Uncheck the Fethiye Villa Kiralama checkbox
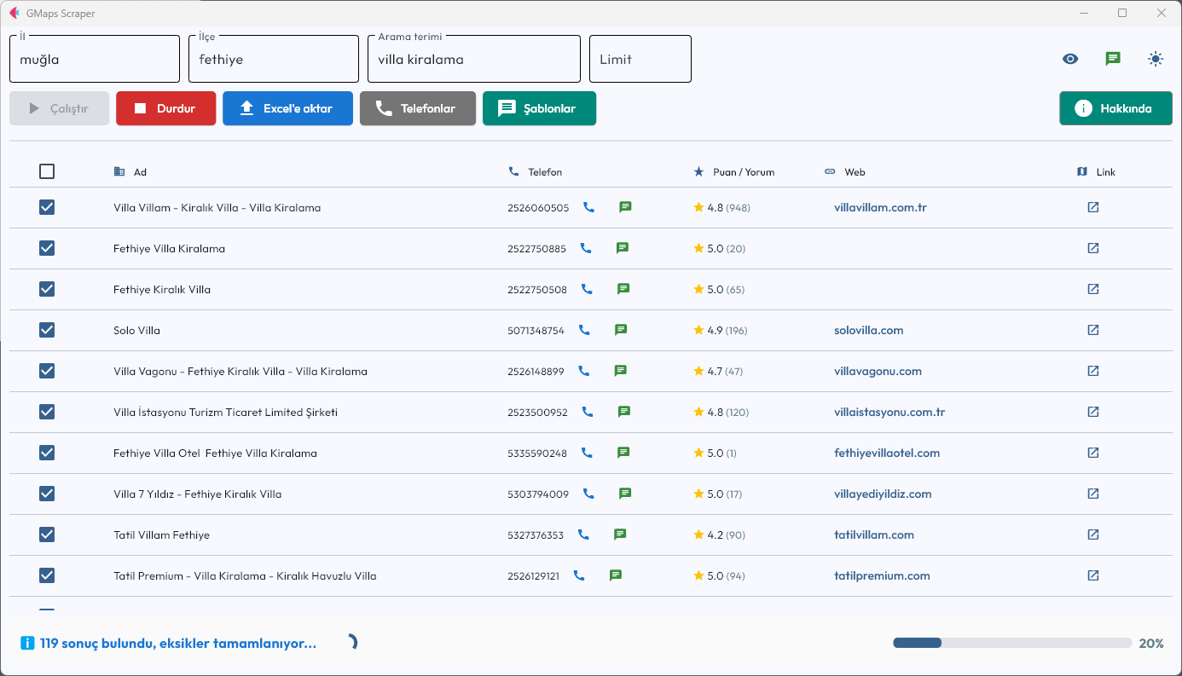Image resolution: width=1182 pixels, height=676 pixels. [x=47, y=248]
